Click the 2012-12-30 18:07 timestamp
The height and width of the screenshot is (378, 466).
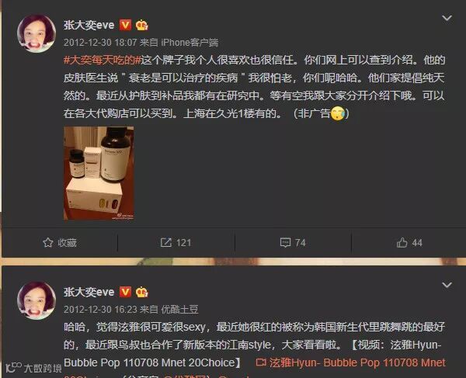tap(100, 43)
